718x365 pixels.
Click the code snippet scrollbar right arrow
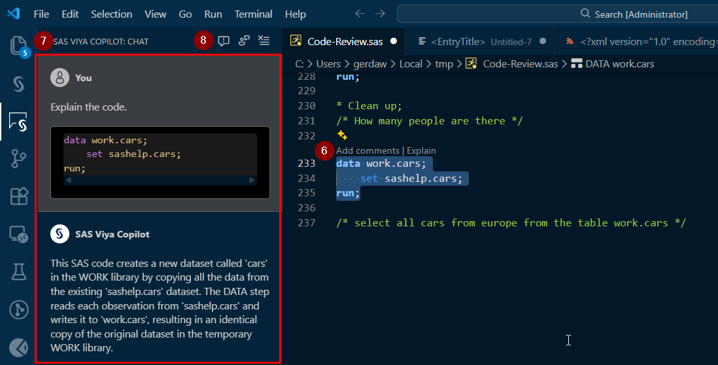pos(251,180)
